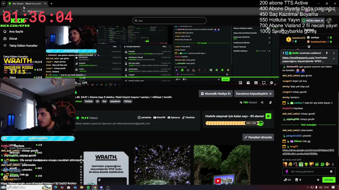339x190 pixels.
Task: Click Kanalınızı kişiselleştirin button
Action: tap(254, 94)
